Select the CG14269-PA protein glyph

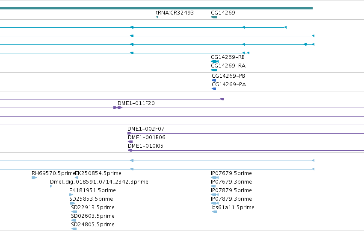click(x=214, y=89)
